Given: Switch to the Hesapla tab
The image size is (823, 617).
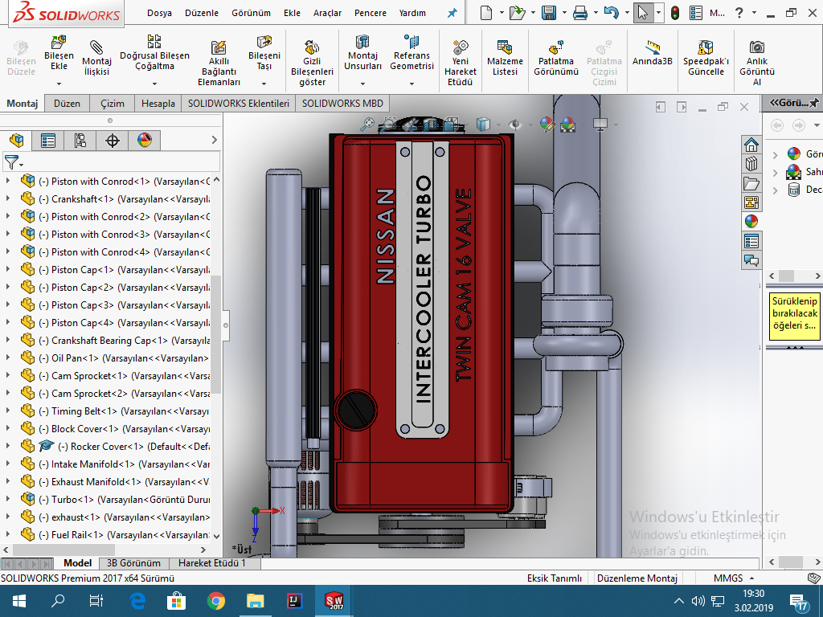Looking at the screenshot, I should 158,104.
